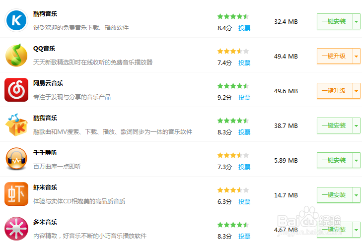Click the 49.6 MB size text
The height and width of the screenshot is (245, 362).
click(286, 91)
